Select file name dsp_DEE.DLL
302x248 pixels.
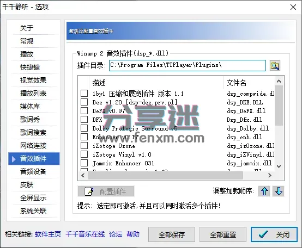click(245, 102)
